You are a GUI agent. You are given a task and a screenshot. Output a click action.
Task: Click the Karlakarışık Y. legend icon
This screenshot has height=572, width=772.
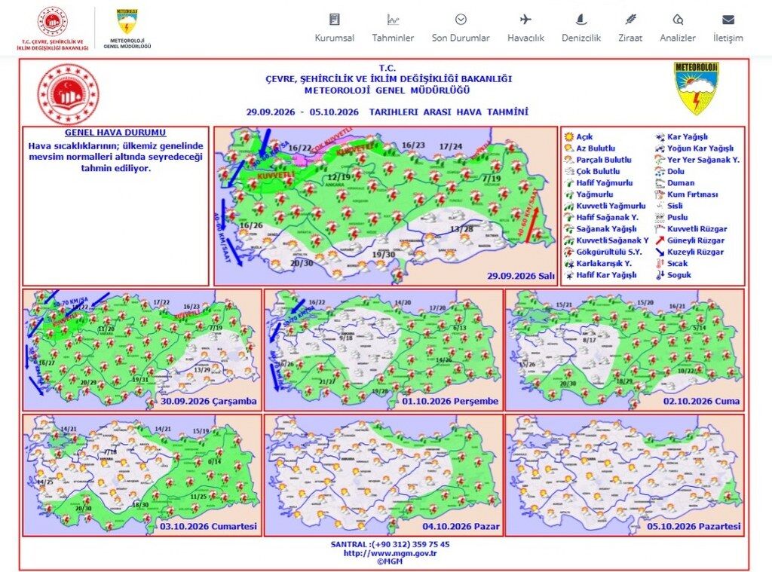[569, 263]
